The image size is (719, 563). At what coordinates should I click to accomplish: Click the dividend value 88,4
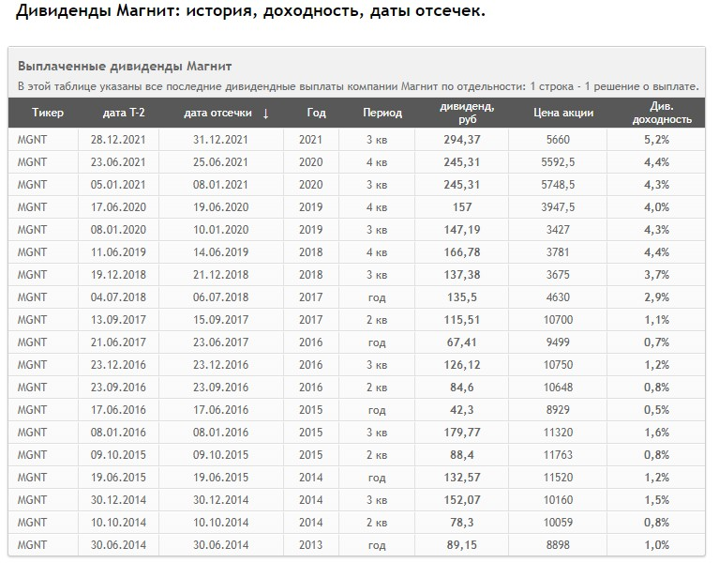tap(462, 454)
